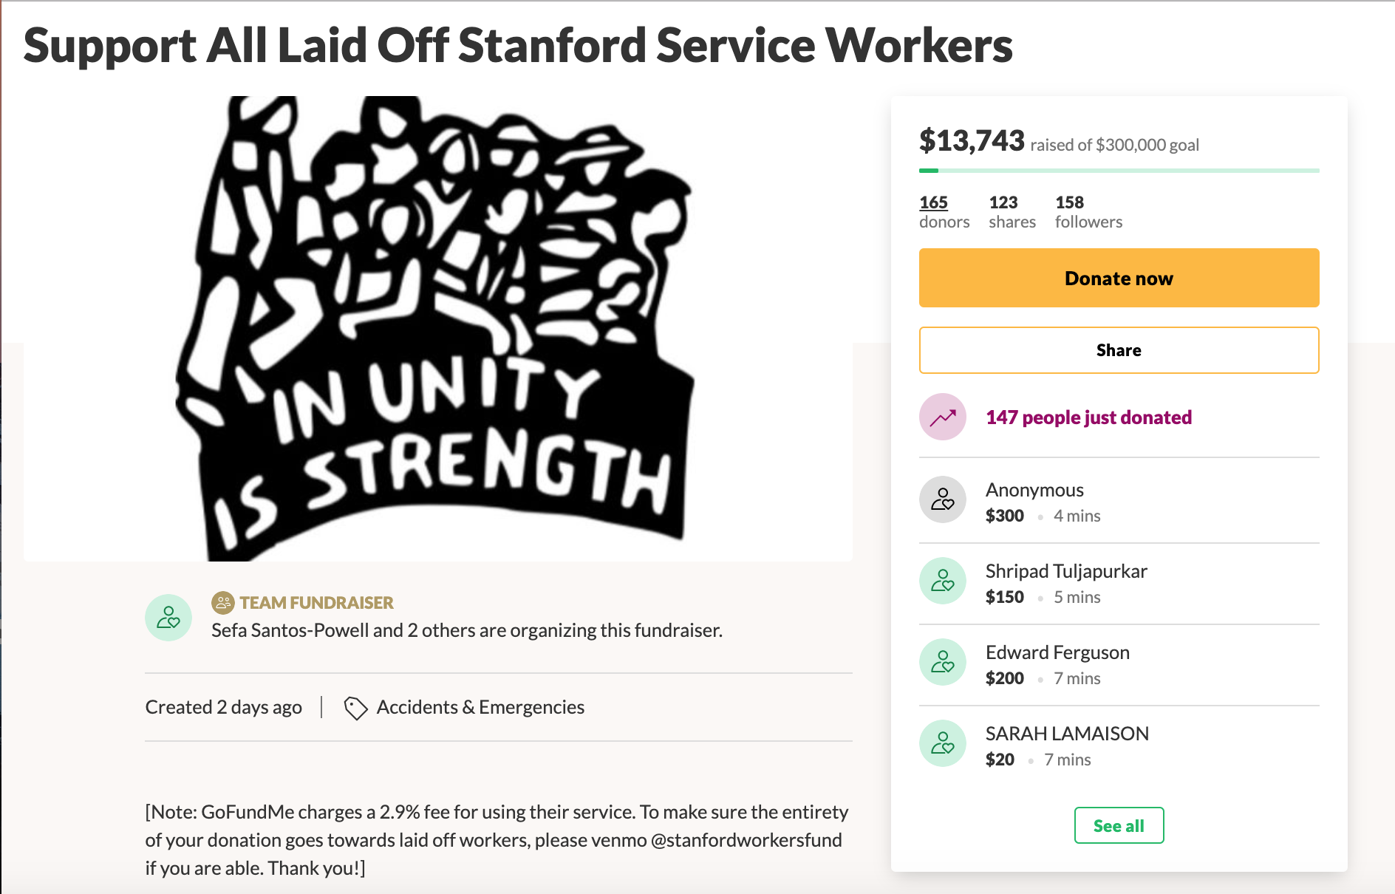Click SARAH LAMAISON's donor avatar icon

coord(942,744)
